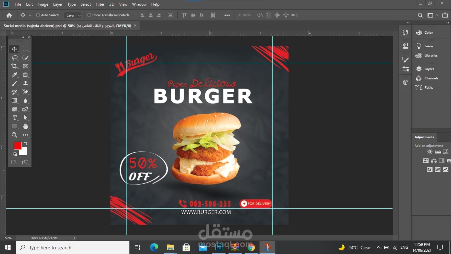Collapse the tools panel with double arrows
451x254 pixels.
click(x=23, y=37)
